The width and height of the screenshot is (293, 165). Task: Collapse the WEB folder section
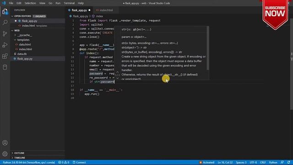pyautogui.click(x=17, y=30)
